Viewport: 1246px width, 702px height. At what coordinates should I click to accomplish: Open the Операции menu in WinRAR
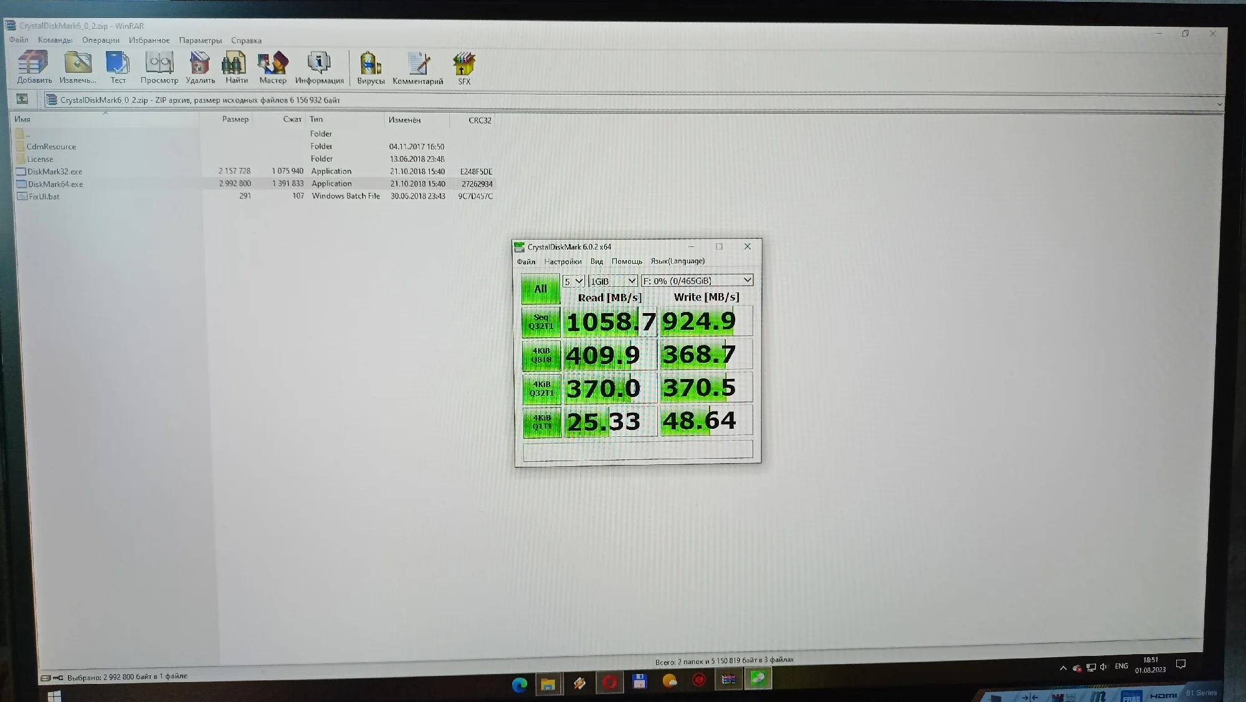click(100, 40)
